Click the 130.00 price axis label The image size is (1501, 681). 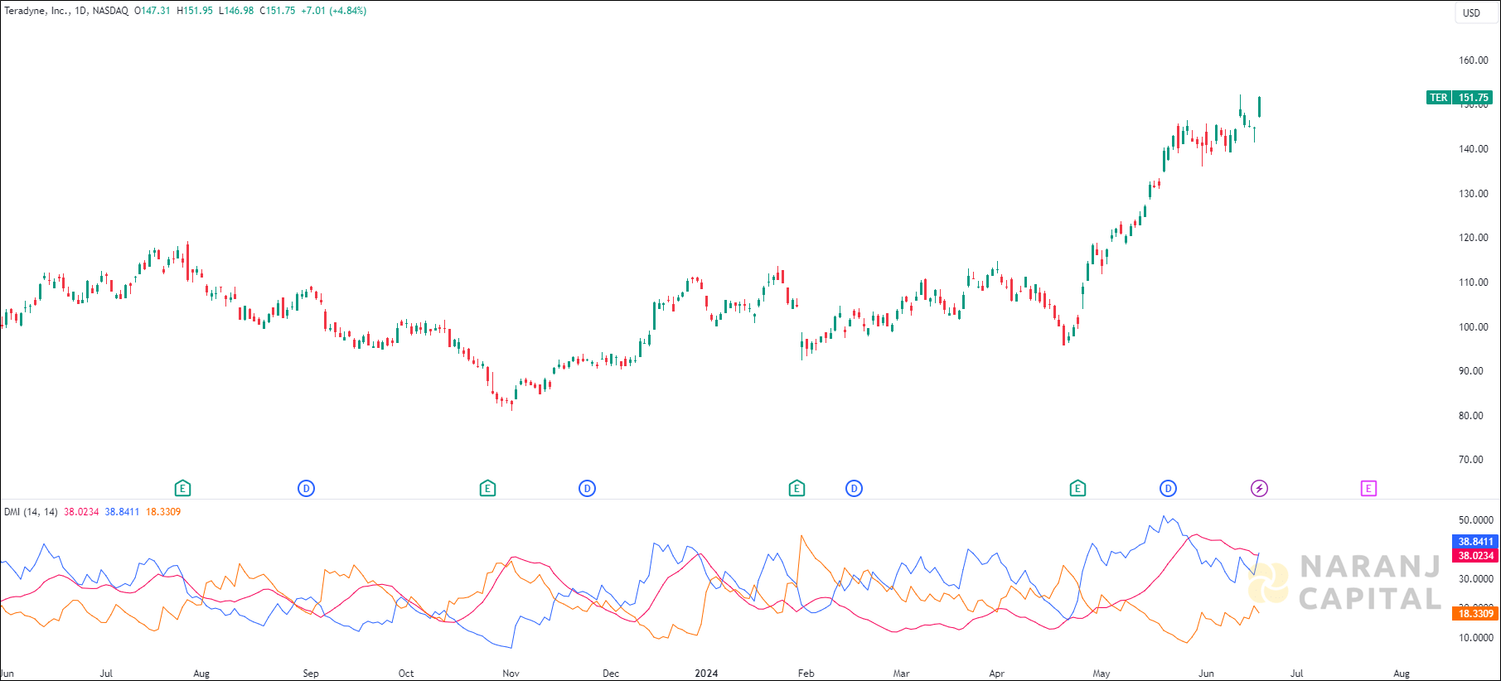coord(1474,194)
